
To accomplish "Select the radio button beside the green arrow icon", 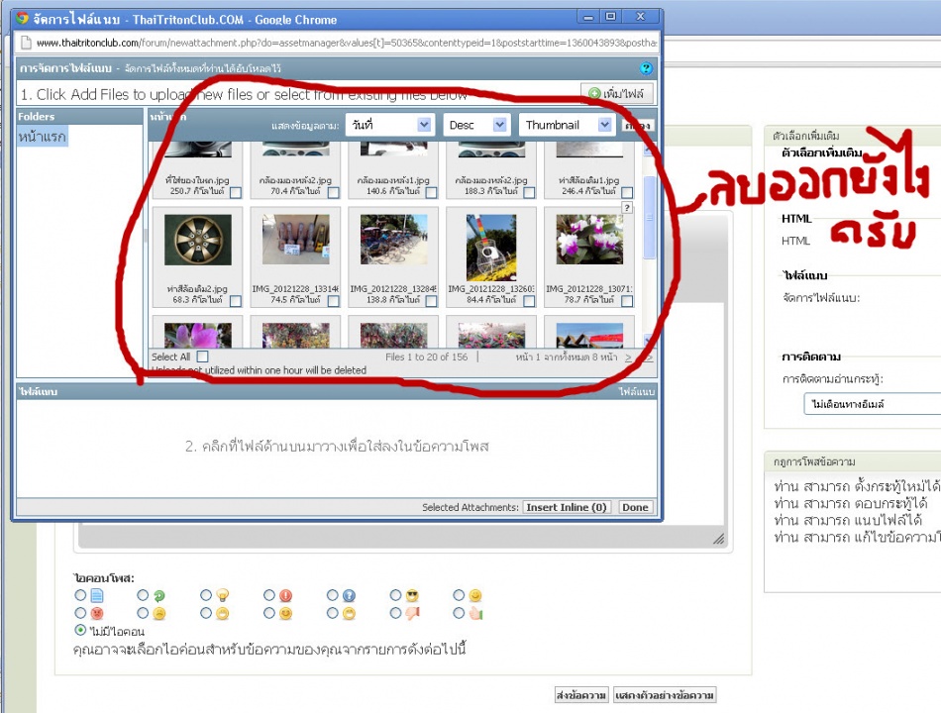I will (x=143, y=595).
